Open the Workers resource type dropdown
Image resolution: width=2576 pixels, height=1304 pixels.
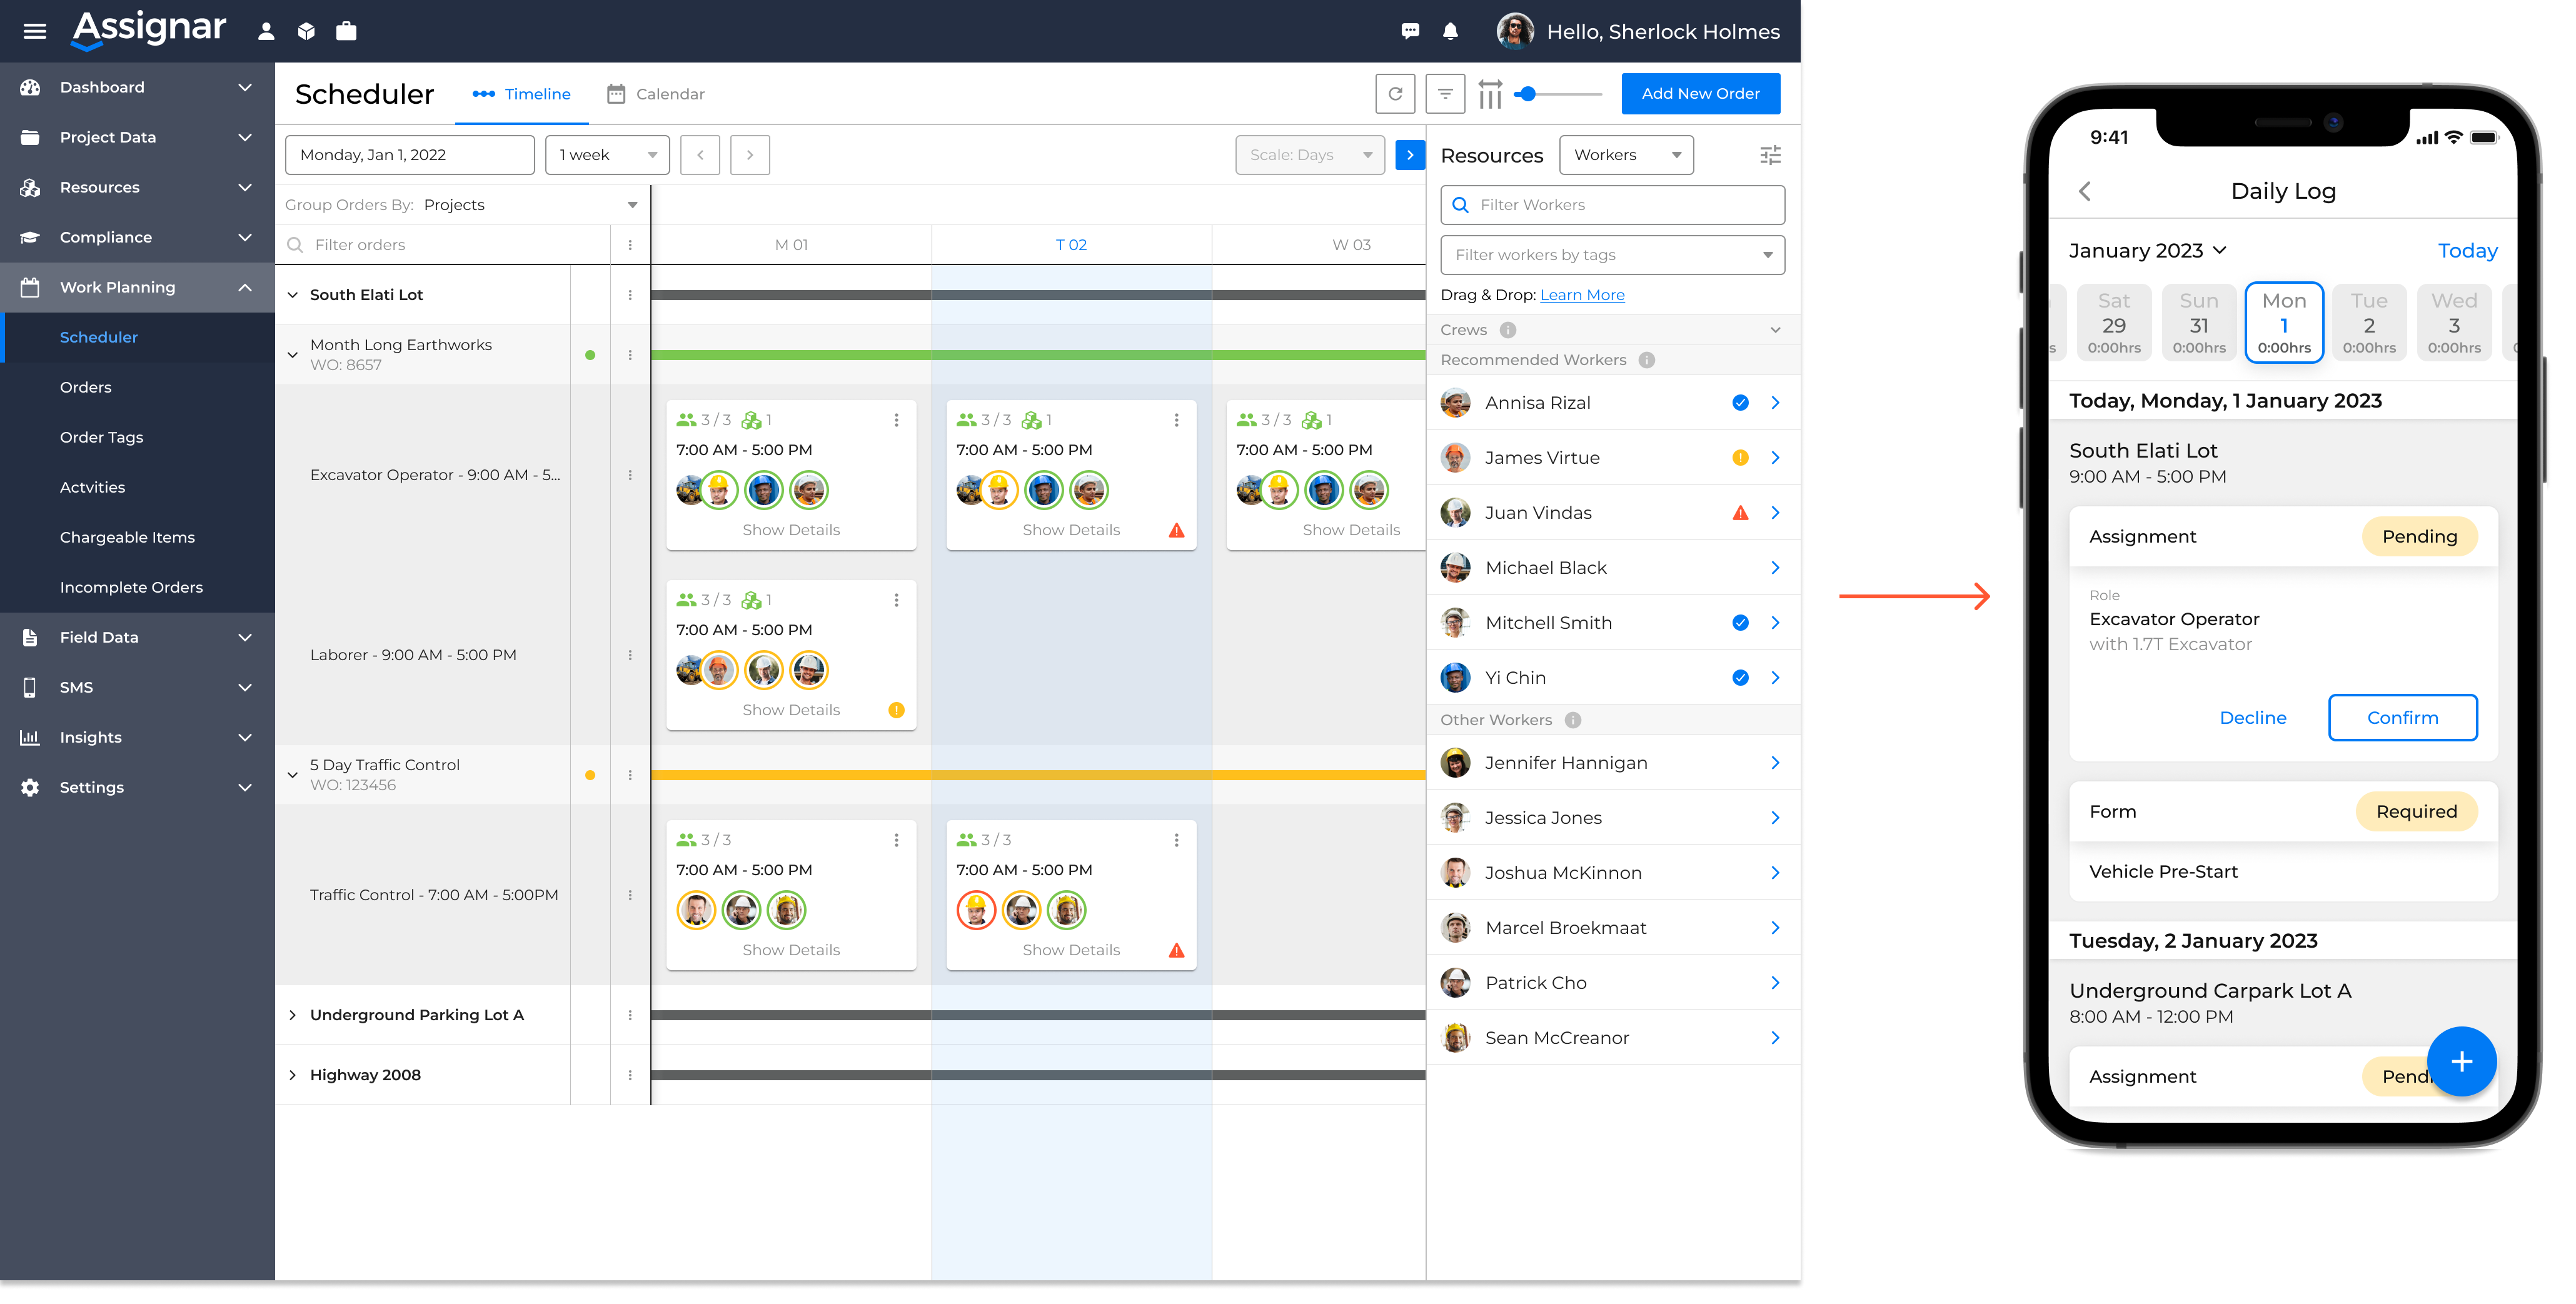click(1626, 155)
